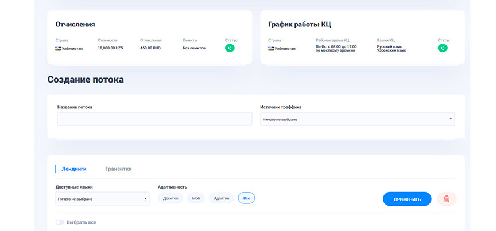Image resolution: width=496 pixels, height=231 pixels.
Task: Click the Uzbekistan flag in График работы КЦ card
Action: [271, 49]
